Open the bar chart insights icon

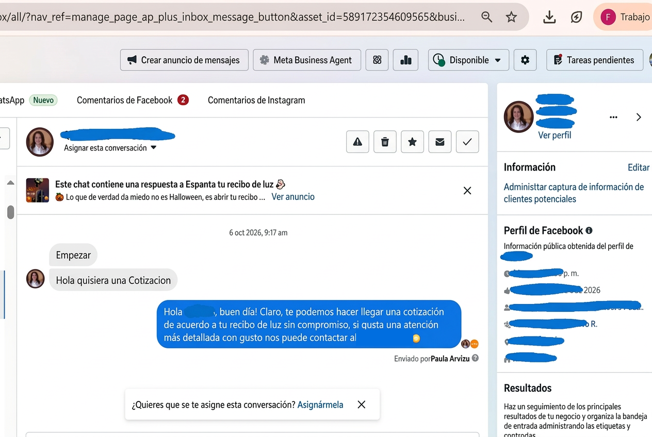click(x=405, y=60)
